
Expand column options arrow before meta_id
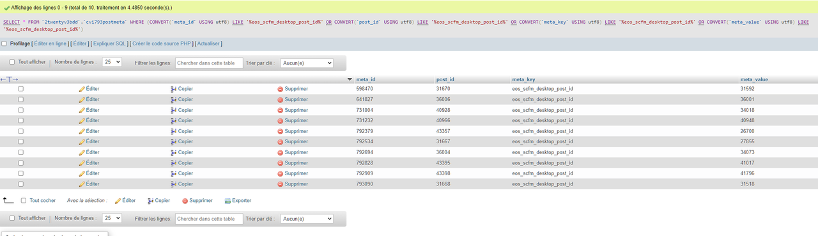coord(350,79)
